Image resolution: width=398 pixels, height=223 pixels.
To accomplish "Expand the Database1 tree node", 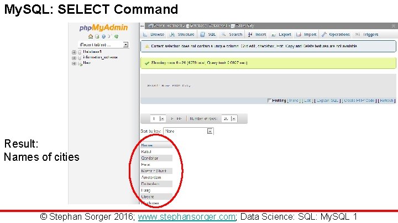I will coord(74,52).
